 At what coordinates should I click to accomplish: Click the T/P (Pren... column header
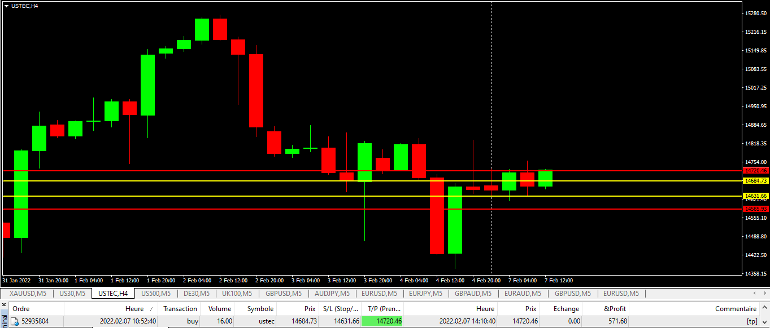[382, 309]
